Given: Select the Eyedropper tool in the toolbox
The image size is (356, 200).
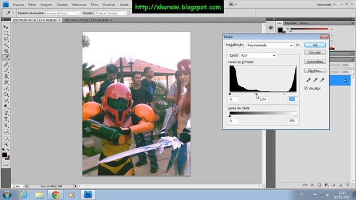Looking at the screenshot, I should [x=6, y=57].
